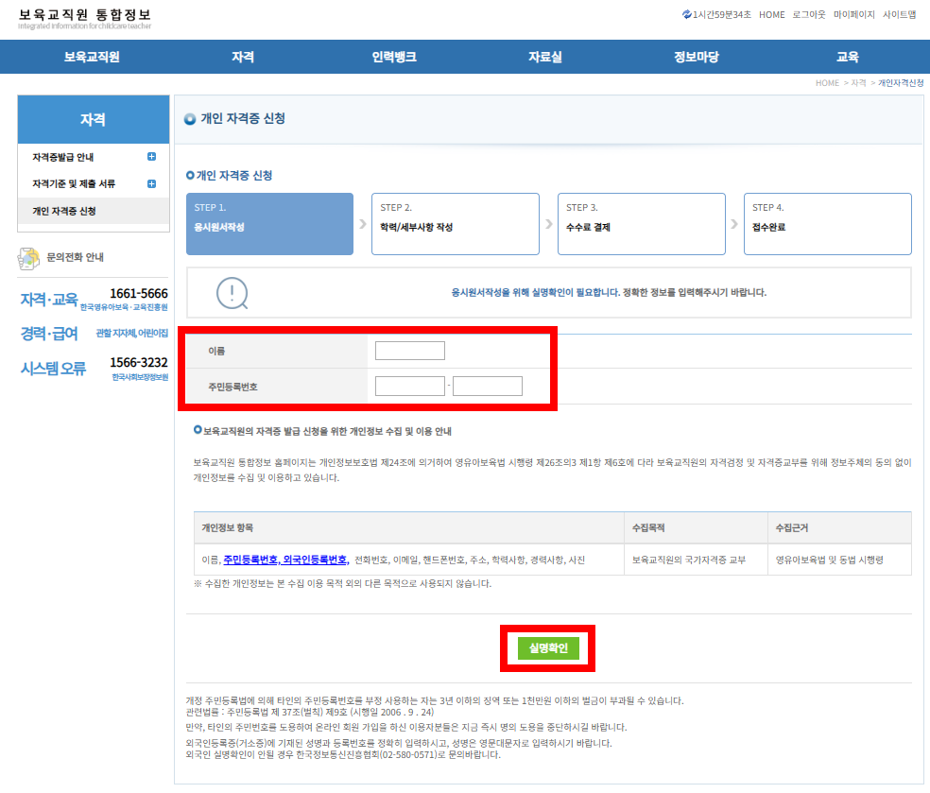This screenshot has width=930, height=793.
Task: Click the 로그아웃 link
Action: (809, 15)
